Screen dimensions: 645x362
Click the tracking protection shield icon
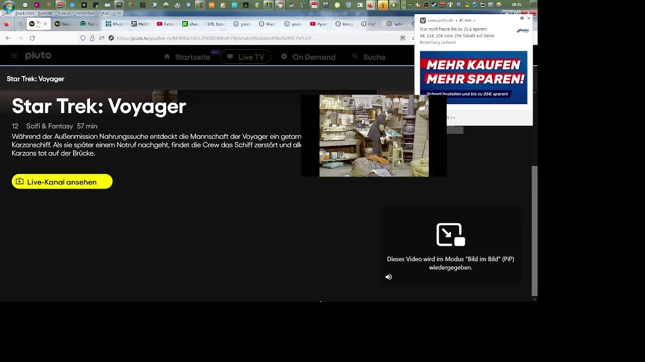coord(83,38)
